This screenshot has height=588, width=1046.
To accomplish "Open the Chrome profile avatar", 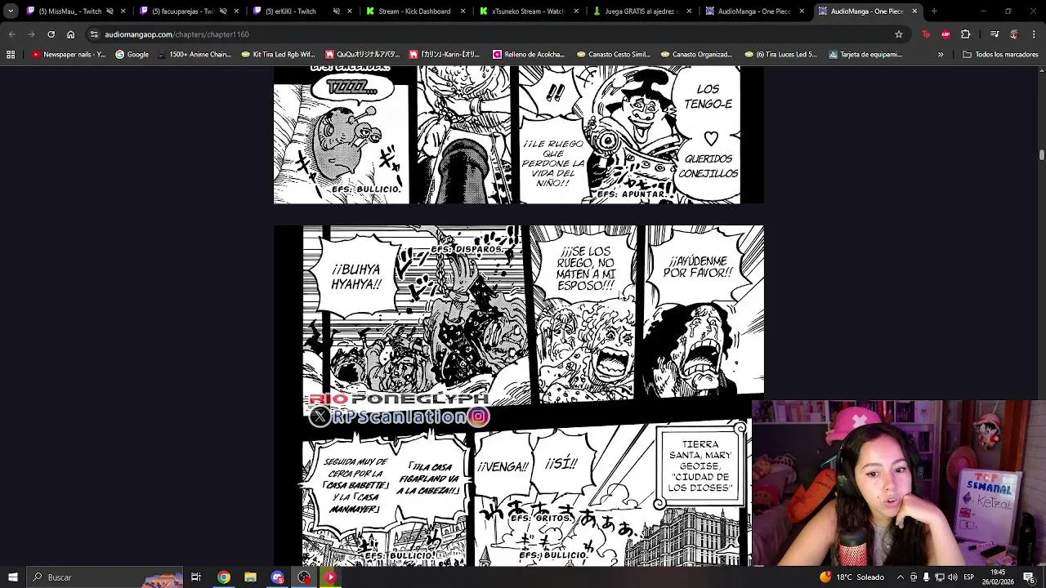I will (1014, 34).
